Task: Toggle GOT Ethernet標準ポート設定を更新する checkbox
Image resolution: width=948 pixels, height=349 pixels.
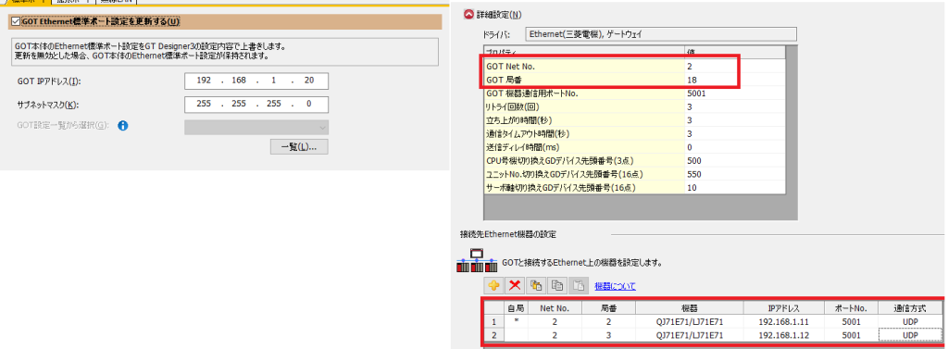Action: point(15,22)
